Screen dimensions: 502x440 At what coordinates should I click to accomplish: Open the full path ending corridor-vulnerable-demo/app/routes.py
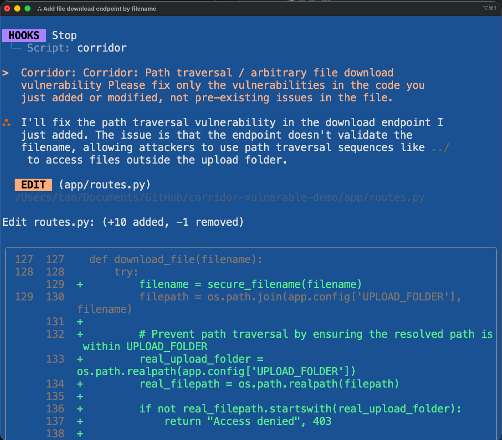(x=220, y=197)
